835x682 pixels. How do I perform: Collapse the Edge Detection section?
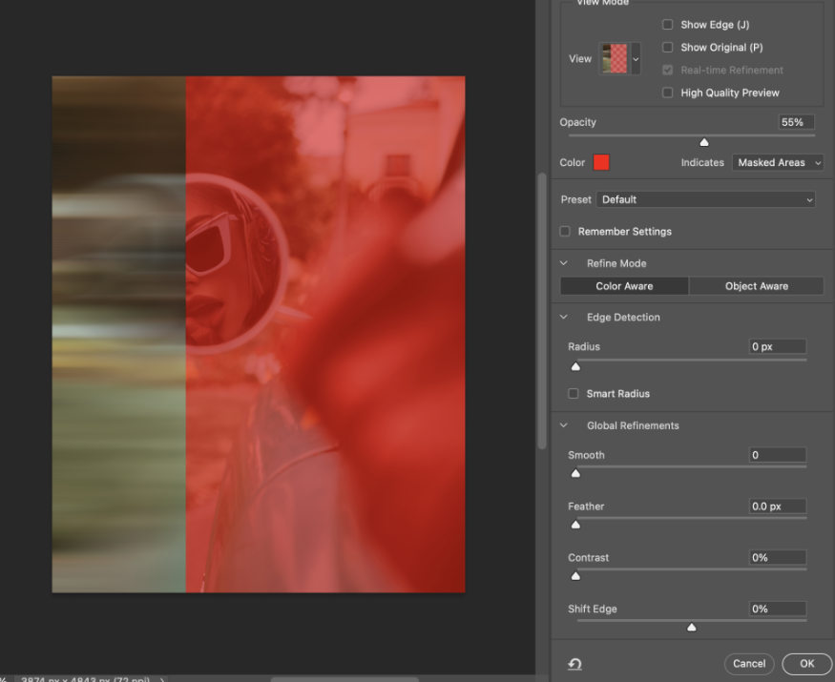point(563,317)
